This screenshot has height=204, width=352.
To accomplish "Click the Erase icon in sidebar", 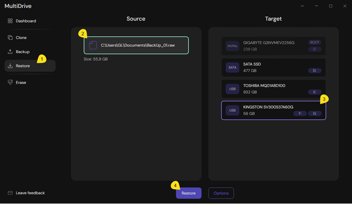I will click(x=10, y=82).
